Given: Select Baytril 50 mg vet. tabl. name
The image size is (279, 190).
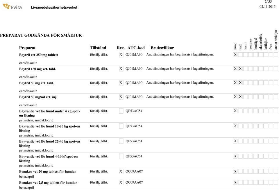Looking at the screenshot, I should 37,83.
